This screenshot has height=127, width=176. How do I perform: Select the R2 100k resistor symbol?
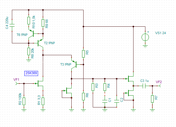coord(24,101)
